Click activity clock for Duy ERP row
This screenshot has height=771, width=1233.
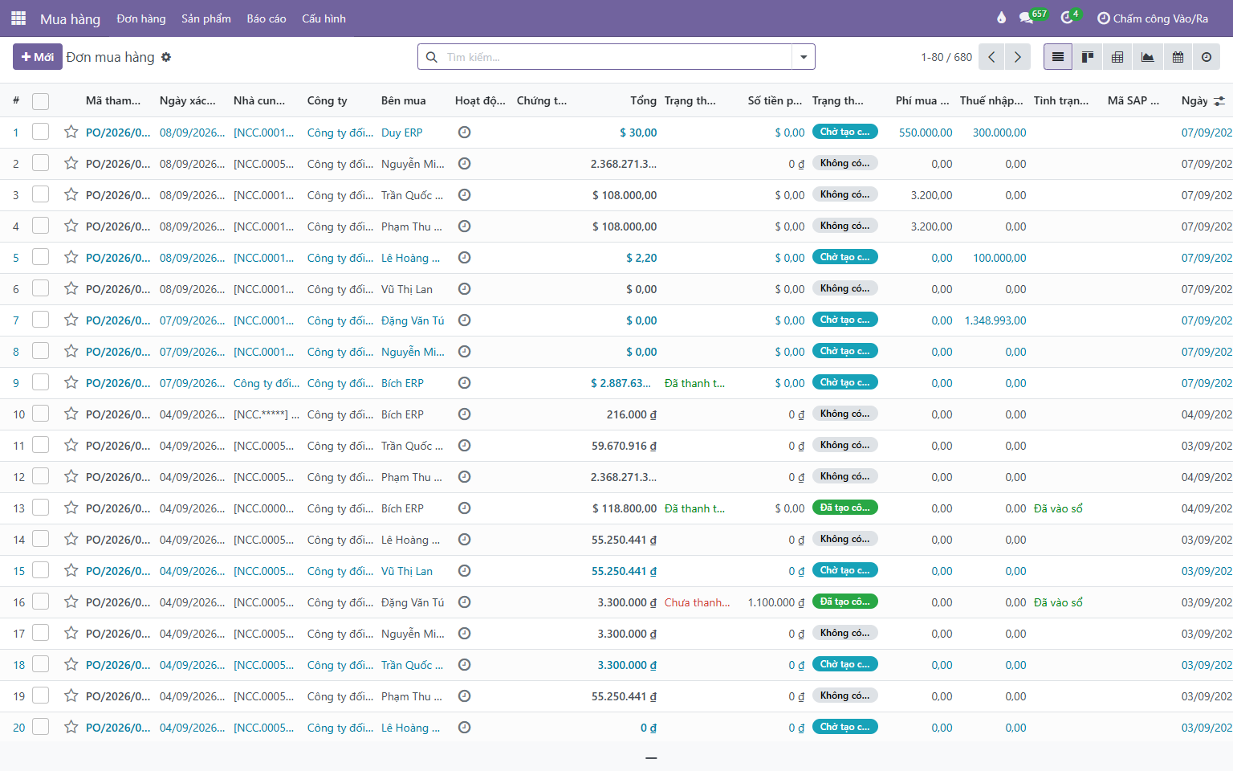[464, 133]
